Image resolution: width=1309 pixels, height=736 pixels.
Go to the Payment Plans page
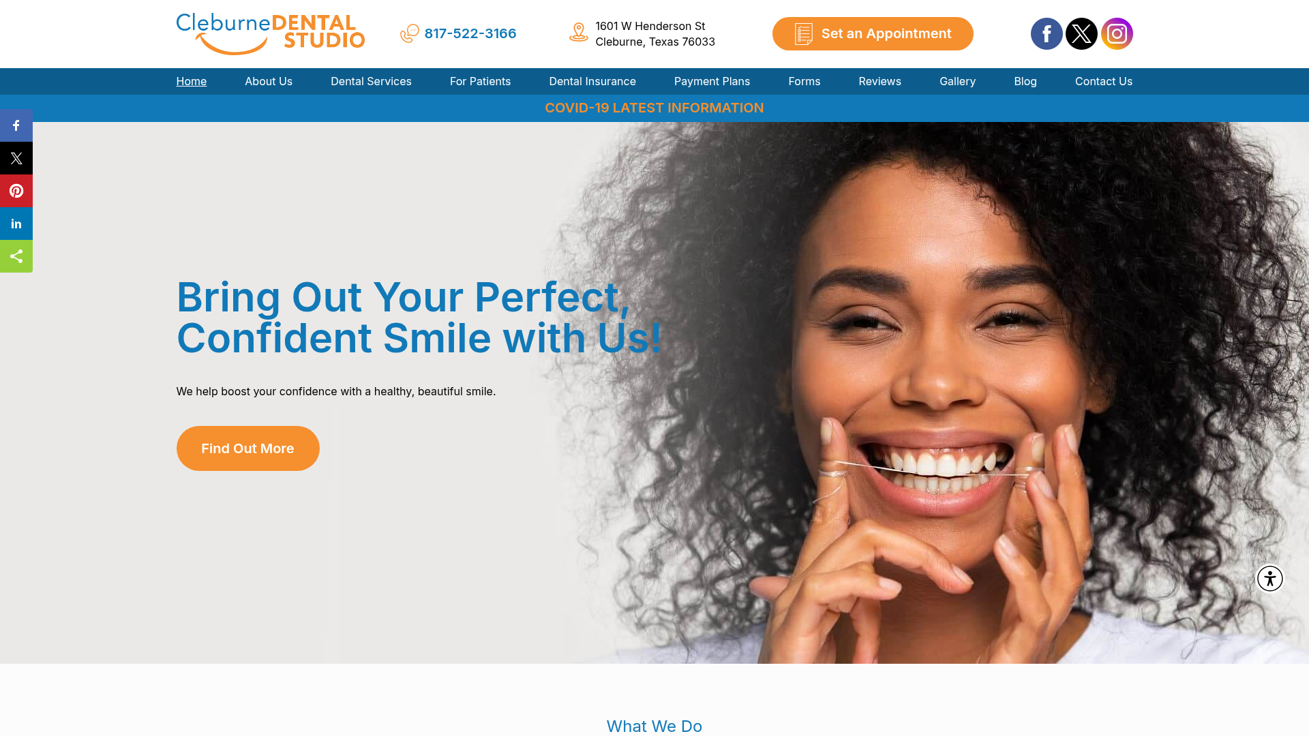(712, 81)
